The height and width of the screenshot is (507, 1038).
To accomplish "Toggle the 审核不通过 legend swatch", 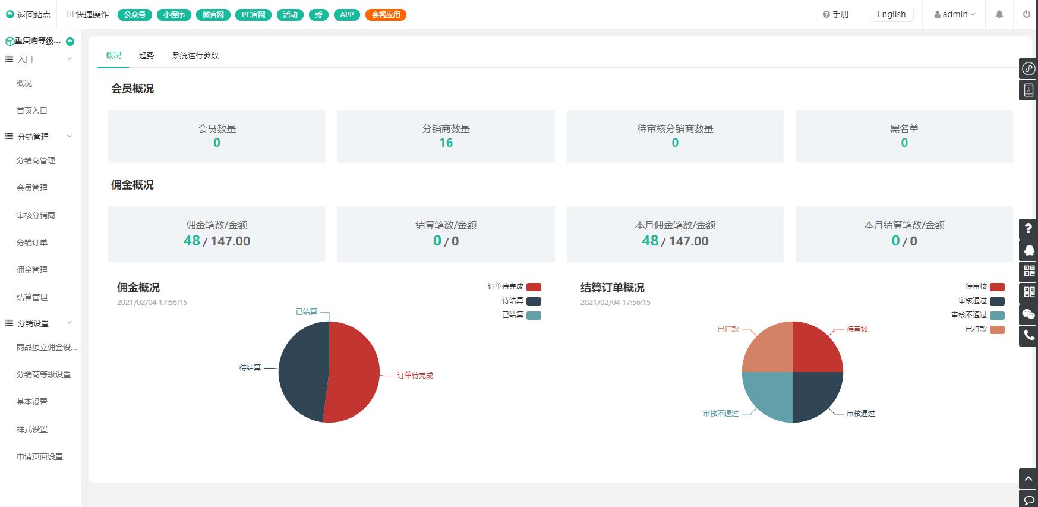I will click(997, 316).
